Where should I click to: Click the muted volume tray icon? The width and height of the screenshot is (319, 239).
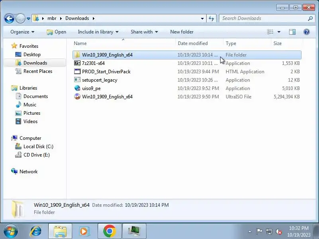pyautogui.click(x=278, y=231)
